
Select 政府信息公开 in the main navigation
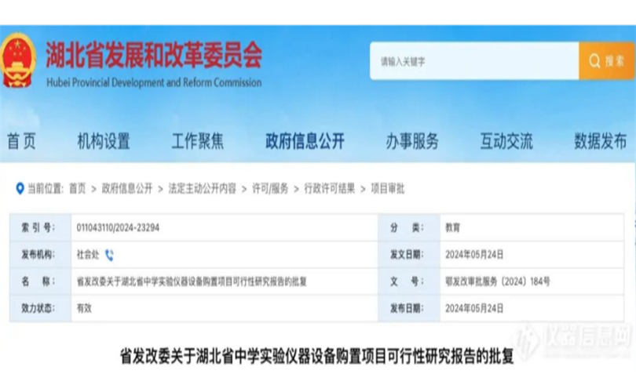coord(305,141)
